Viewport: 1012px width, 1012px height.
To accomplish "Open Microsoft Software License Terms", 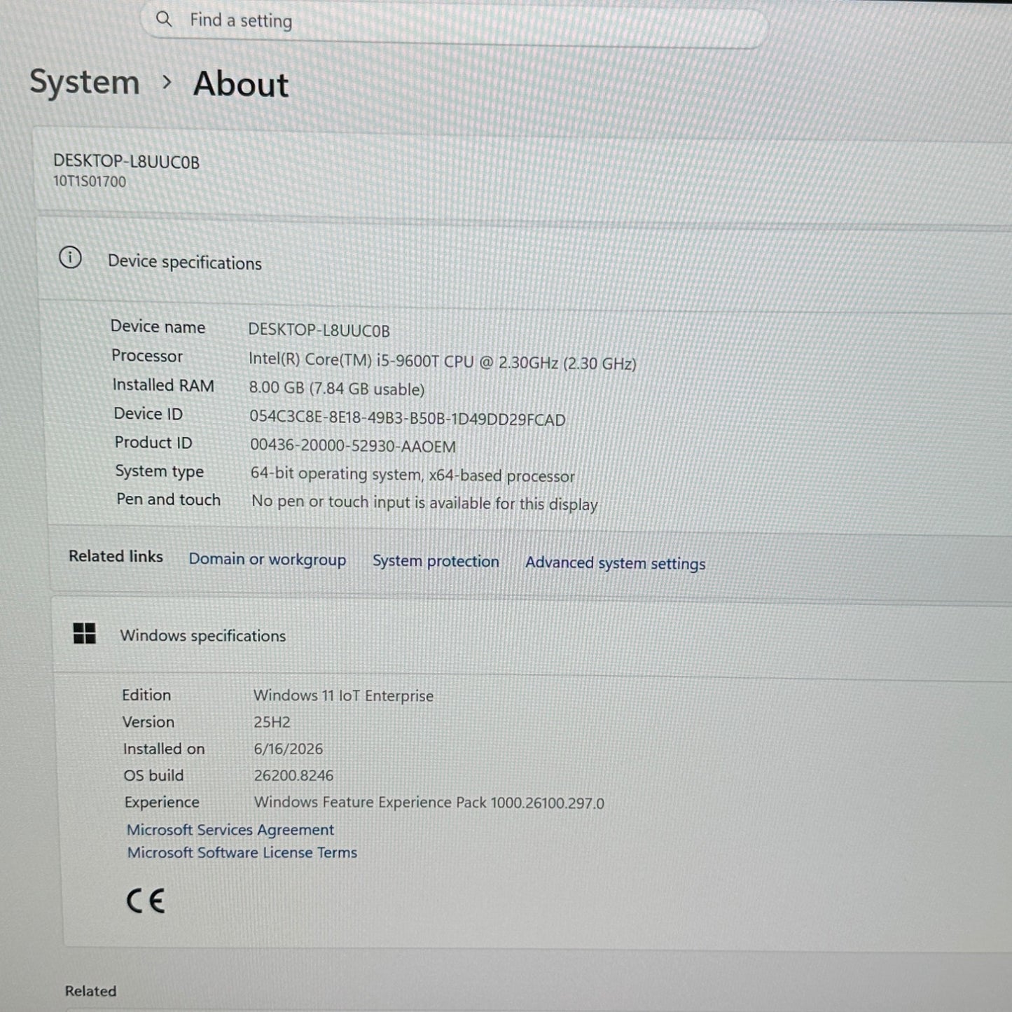I will tap(242, 852).
